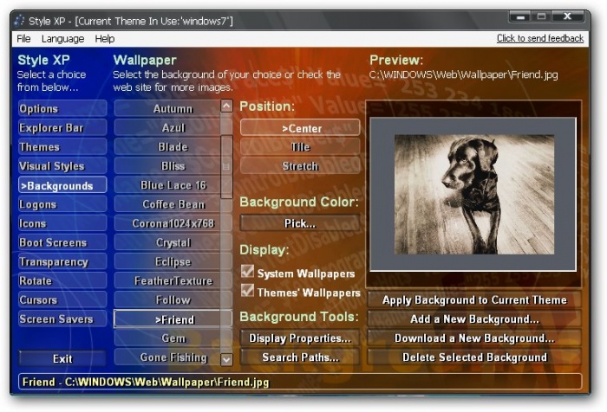607x412 pixels.
Task: Click wallpaper list scroll down arrow
Action: pos(226,359)
